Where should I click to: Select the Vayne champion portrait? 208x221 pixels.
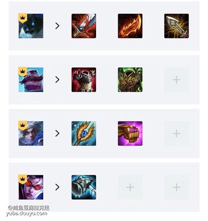tap(31, 187)
